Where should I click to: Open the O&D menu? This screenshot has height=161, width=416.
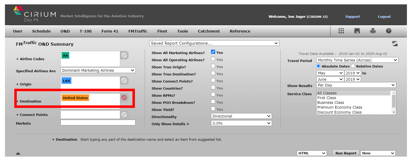pyautogui.click(x=65, y=31)
